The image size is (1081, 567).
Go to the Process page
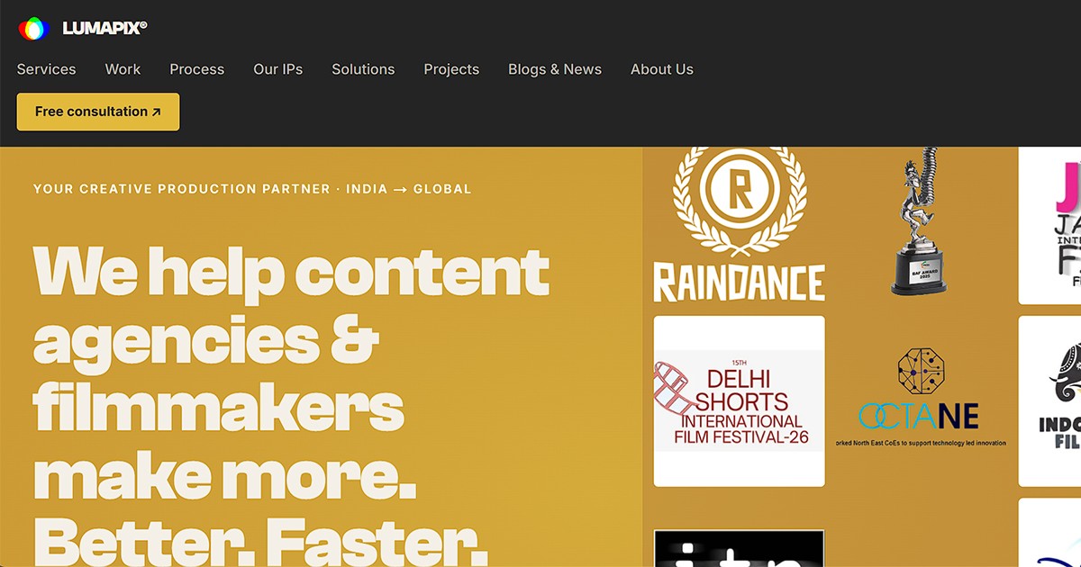[x=196, y=69]
